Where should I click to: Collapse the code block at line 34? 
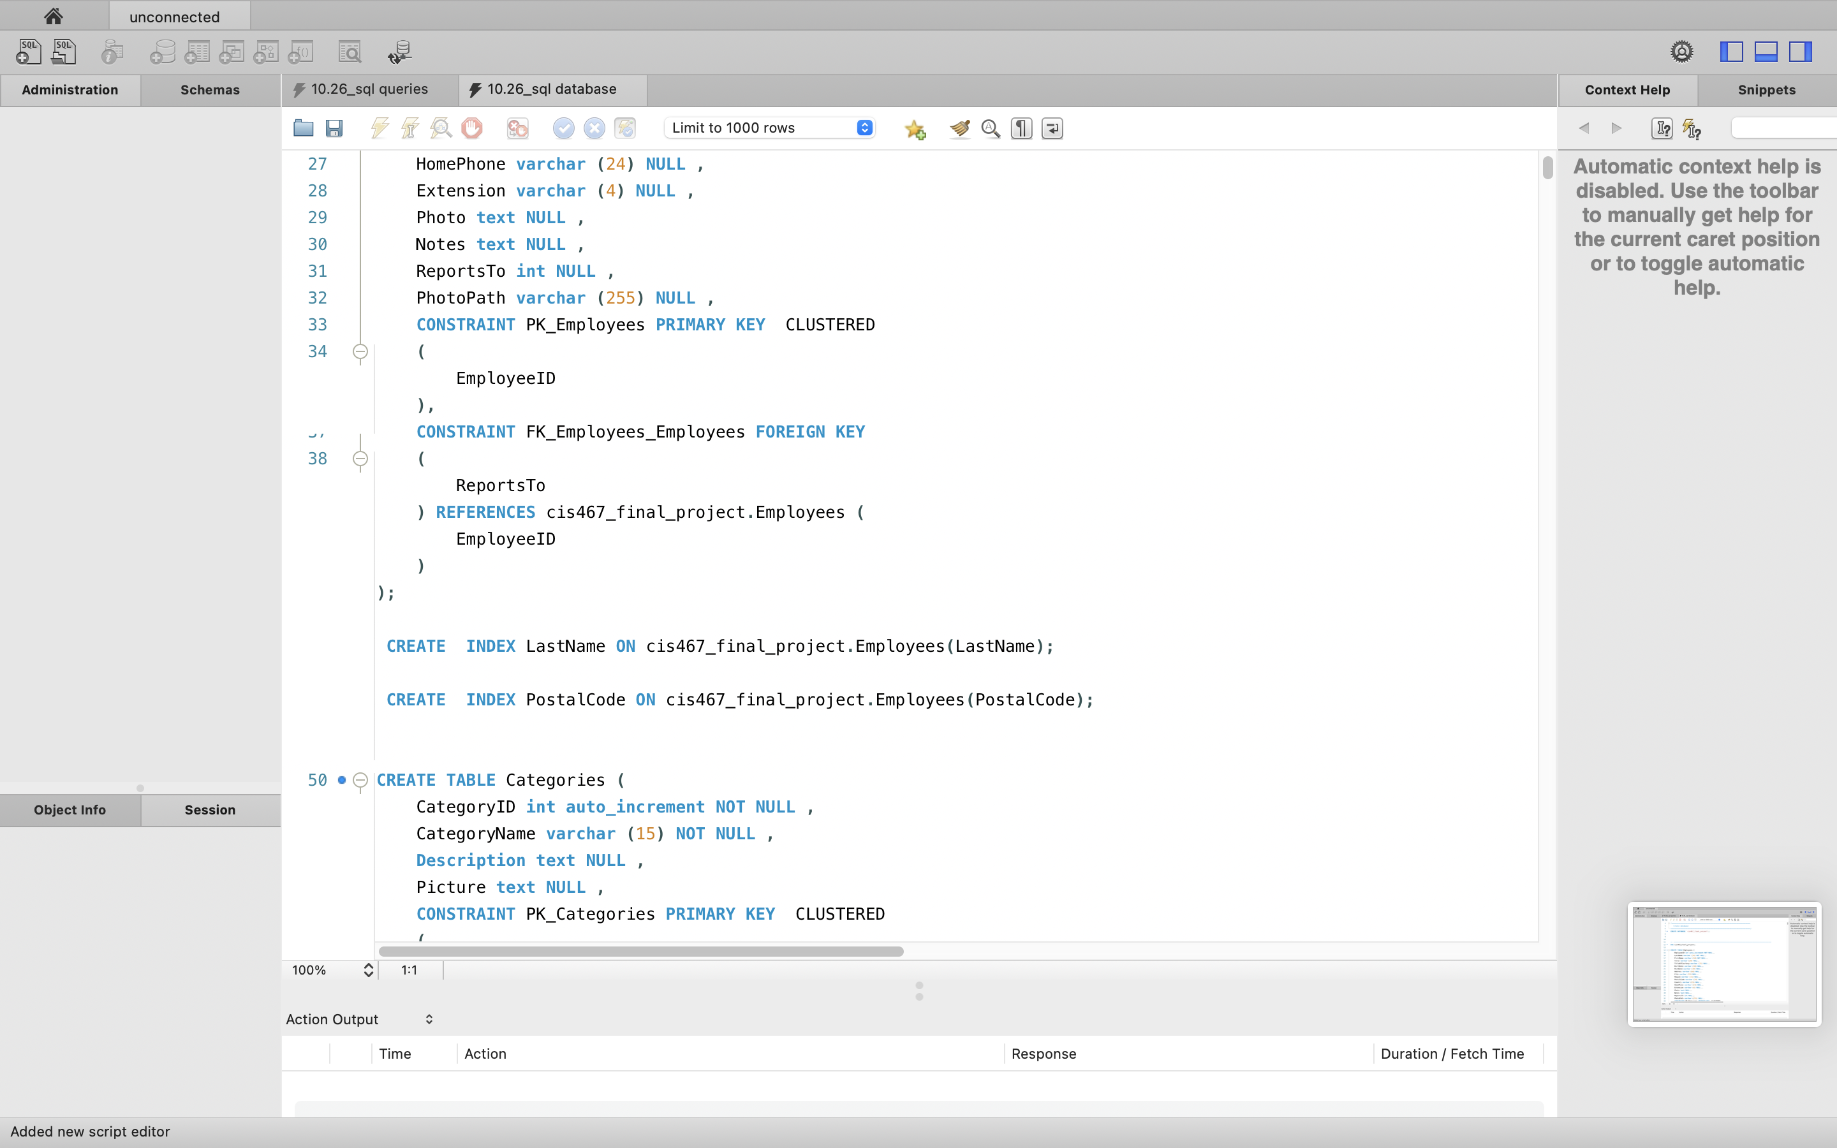click(360, 351)
